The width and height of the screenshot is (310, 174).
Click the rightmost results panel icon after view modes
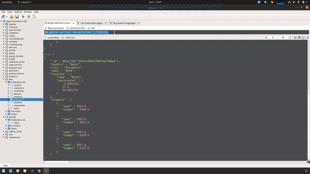pyautogui.click(x=308, y=38)
